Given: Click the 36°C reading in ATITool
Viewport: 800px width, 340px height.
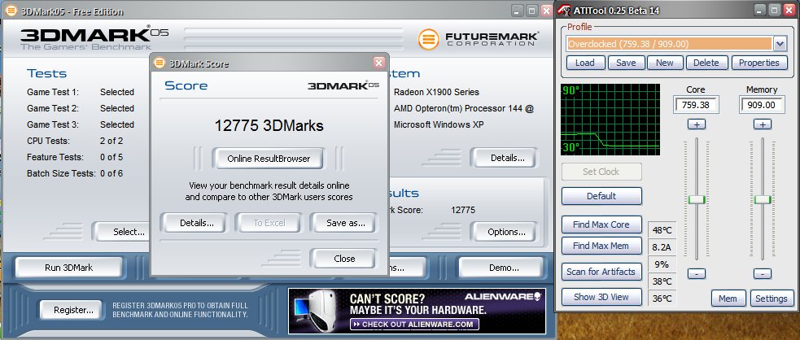Looking at the screenshot, I should coord(662,299).
